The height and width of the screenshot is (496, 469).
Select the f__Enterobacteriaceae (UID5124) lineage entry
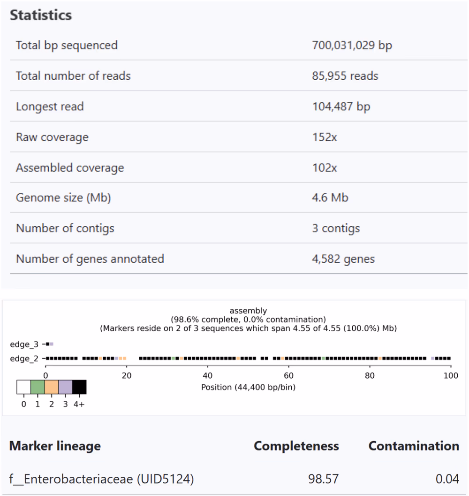click(x=101, y=479)
